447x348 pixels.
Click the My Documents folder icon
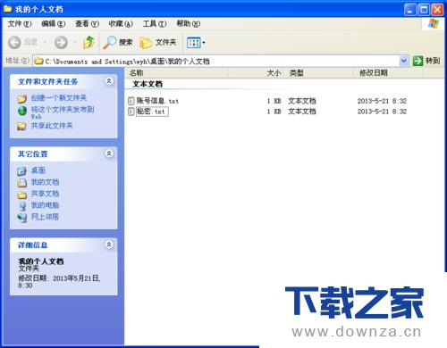22,183
